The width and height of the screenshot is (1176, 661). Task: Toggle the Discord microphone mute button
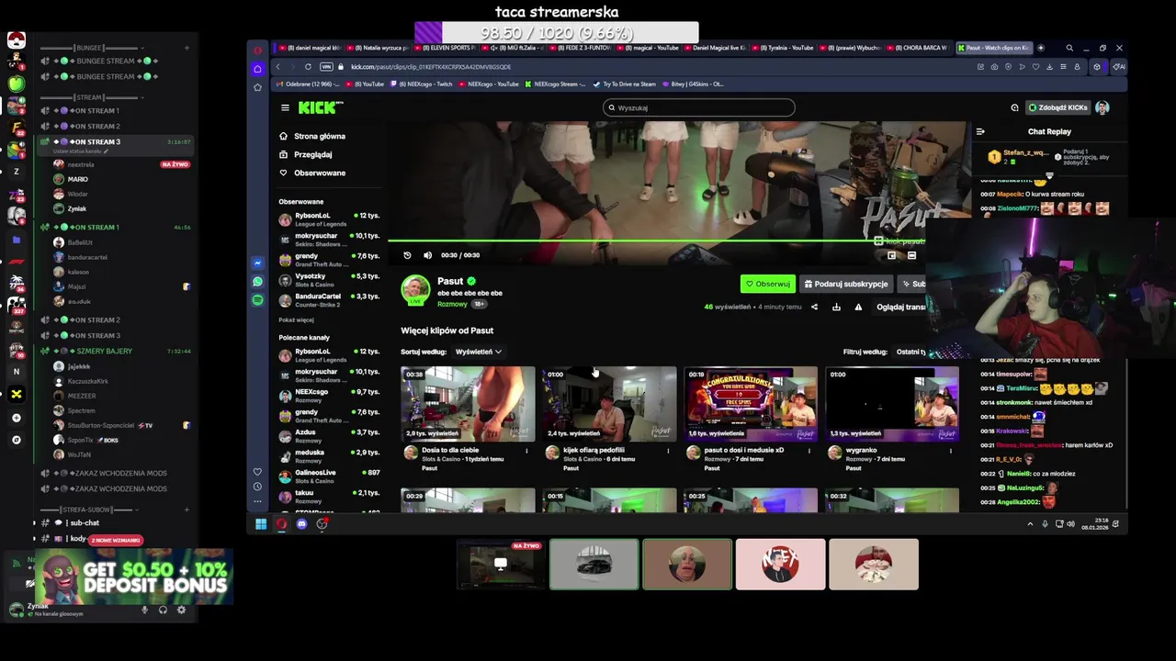[144, 610]
